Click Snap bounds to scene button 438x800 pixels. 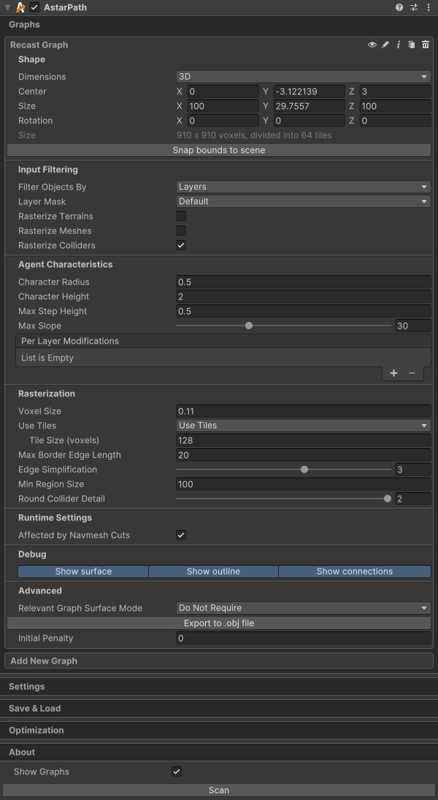click(x=219, y=150)
